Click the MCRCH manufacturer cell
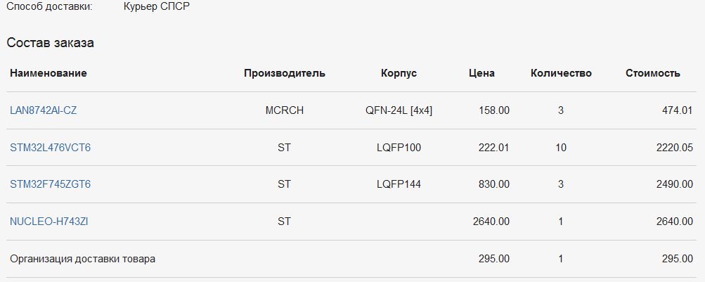Screen dimensions: 705x282 (285, 110)
